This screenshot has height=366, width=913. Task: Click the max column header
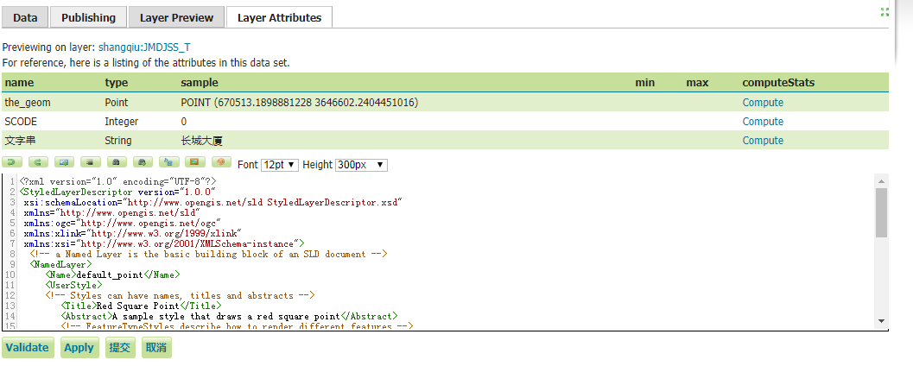pos(698,83)
